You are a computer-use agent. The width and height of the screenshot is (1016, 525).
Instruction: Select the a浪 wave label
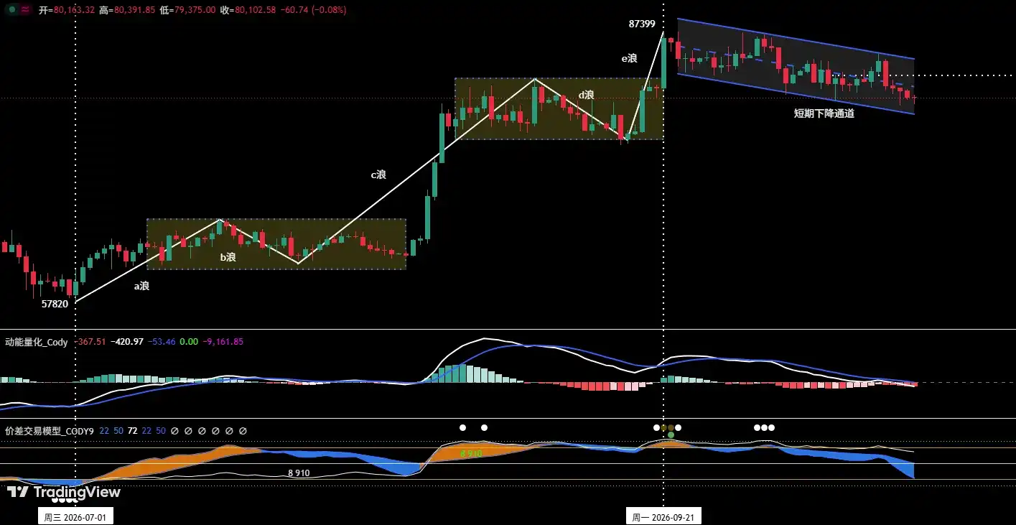(x=141, y=286)
